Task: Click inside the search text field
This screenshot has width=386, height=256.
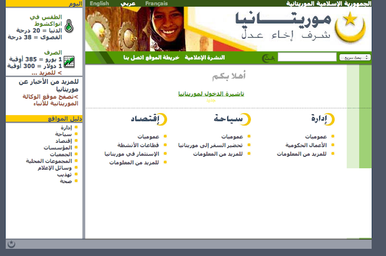Action: [x=307, y=58]
